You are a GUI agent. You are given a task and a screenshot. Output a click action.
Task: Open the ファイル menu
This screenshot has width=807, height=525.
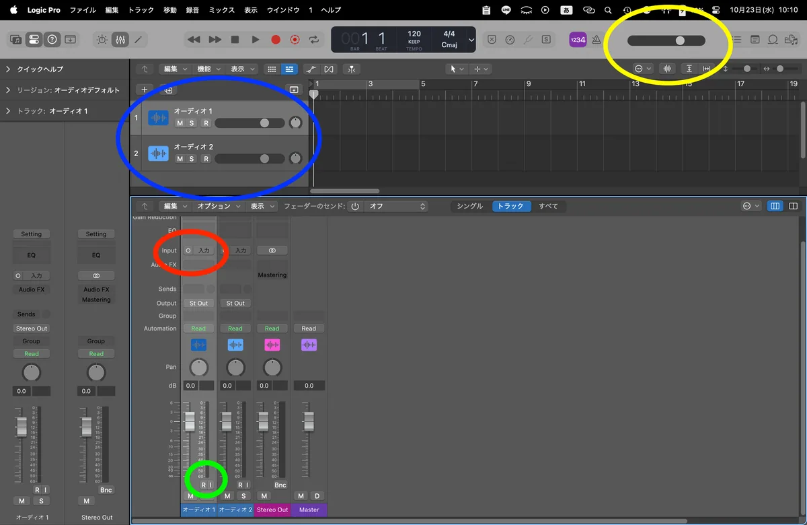(83, 10)
